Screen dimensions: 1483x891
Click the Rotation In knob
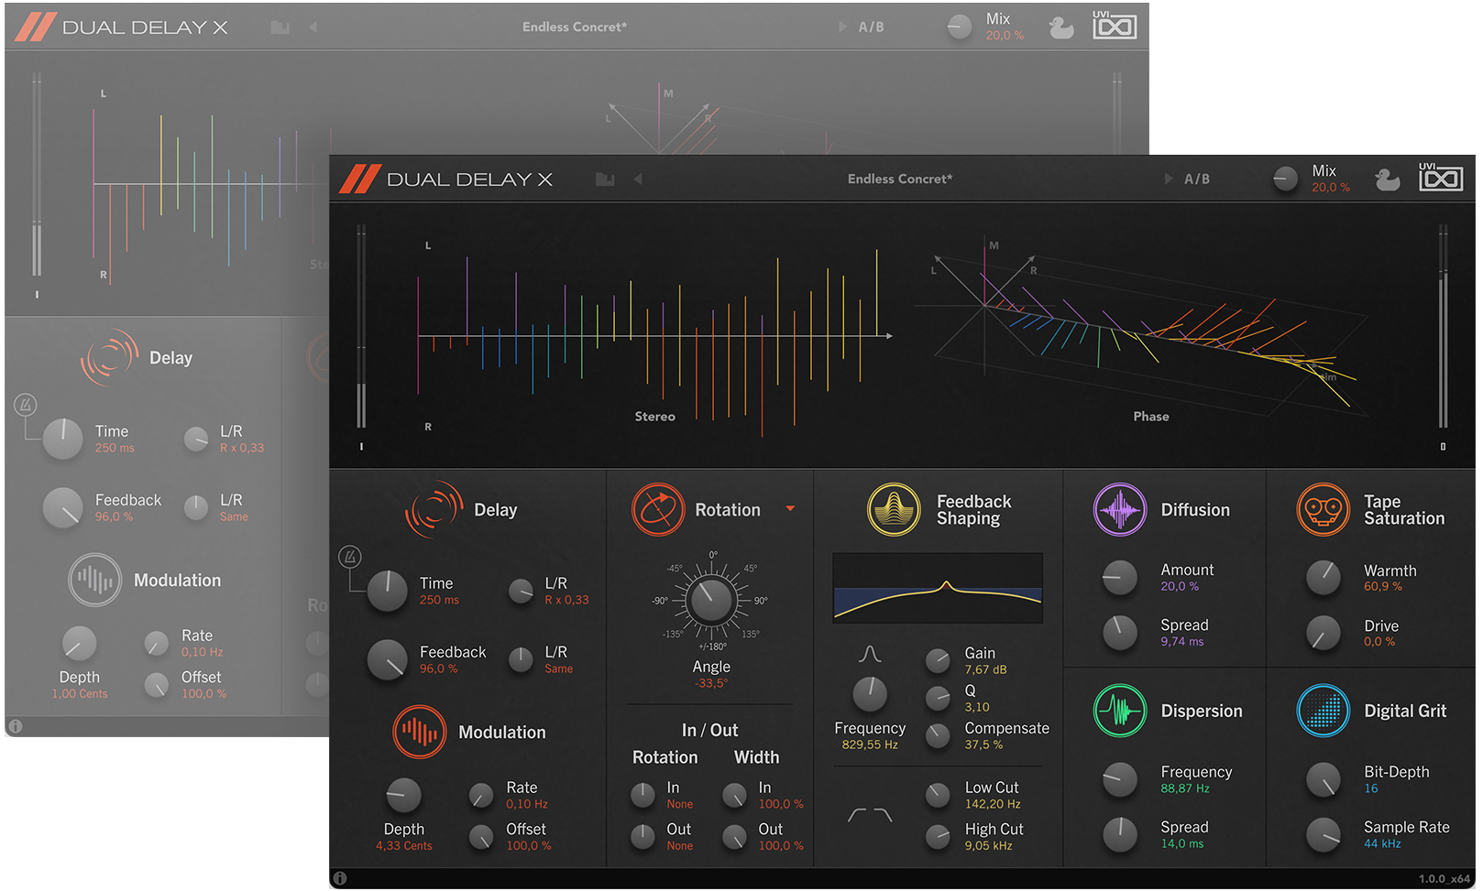click(x=643, y=795)
